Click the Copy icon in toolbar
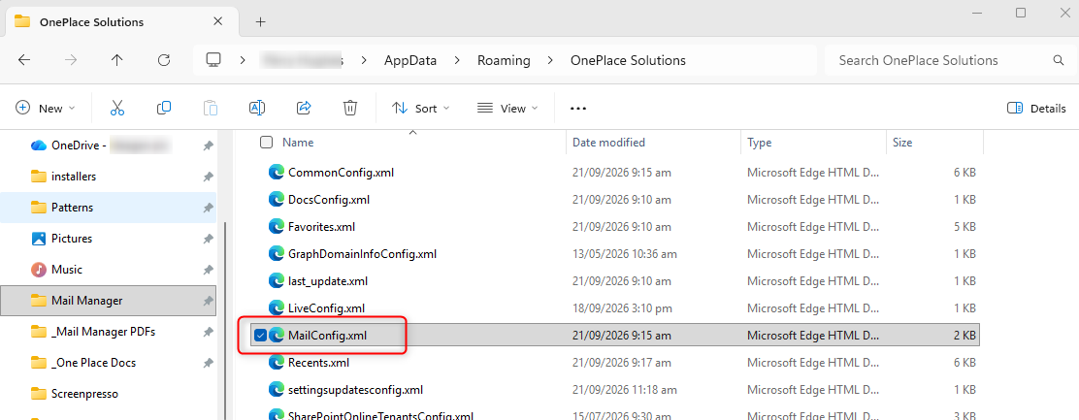 point(164,108)
